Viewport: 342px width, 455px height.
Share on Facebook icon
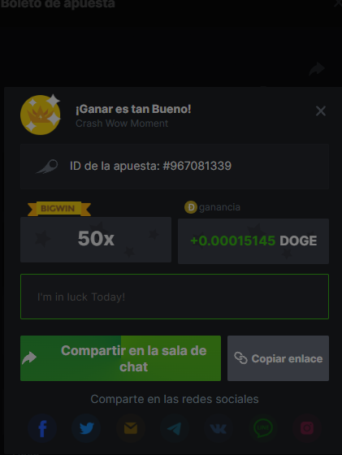coord(42,428)
